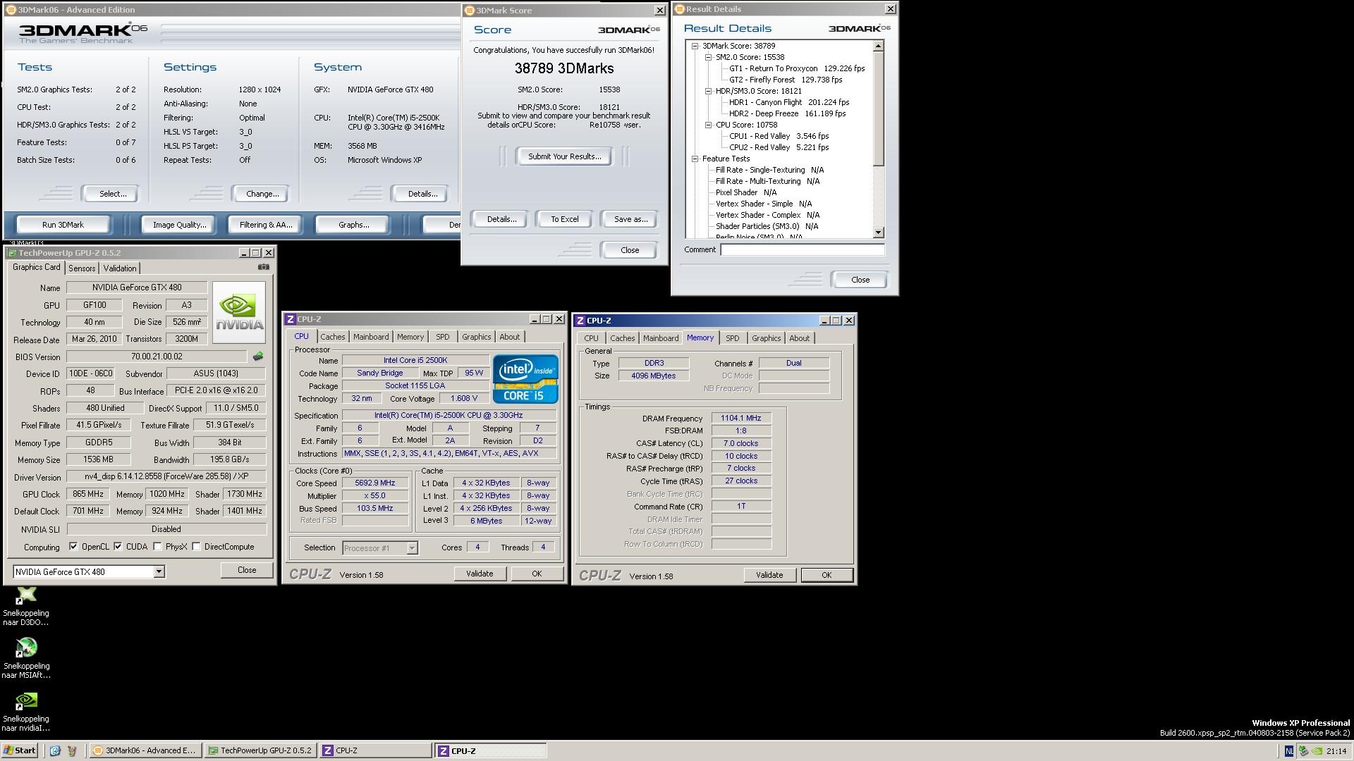Open the nvidiaInspector desktop shortcut

[x=26, y=701]
